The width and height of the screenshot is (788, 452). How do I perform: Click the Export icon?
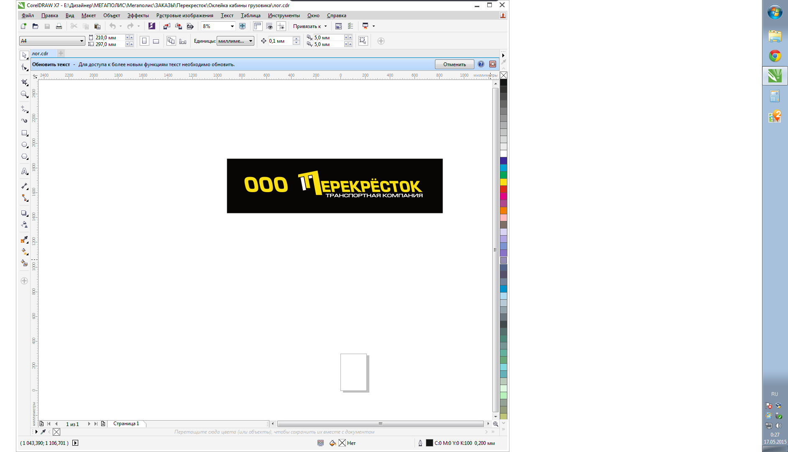(179, 26)
